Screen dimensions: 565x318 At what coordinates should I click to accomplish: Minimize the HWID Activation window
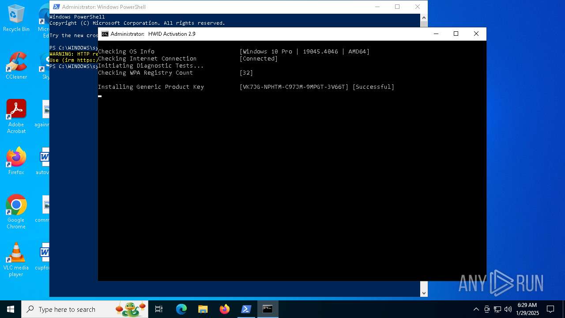pyautogui.click(x=436, y=34)
